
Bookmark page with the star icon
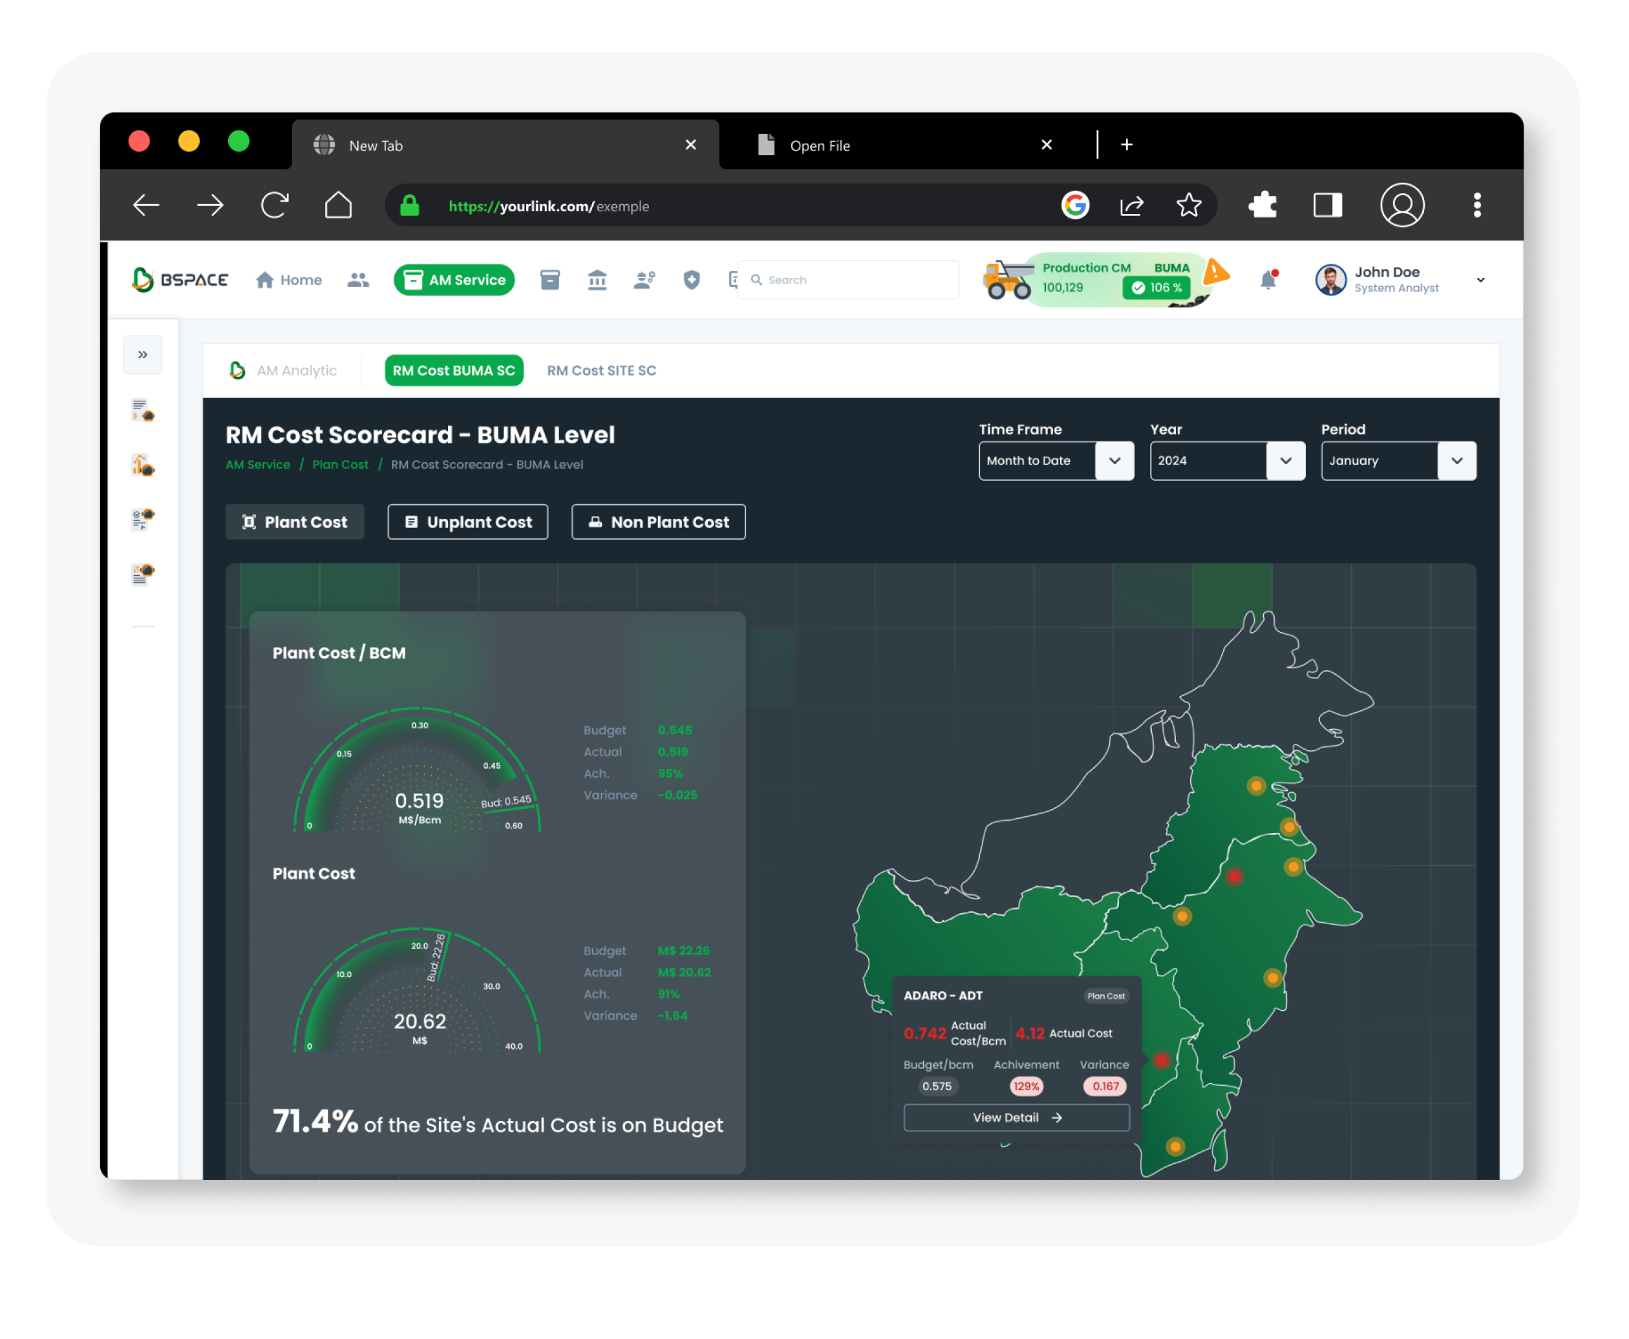[1188, 205]
